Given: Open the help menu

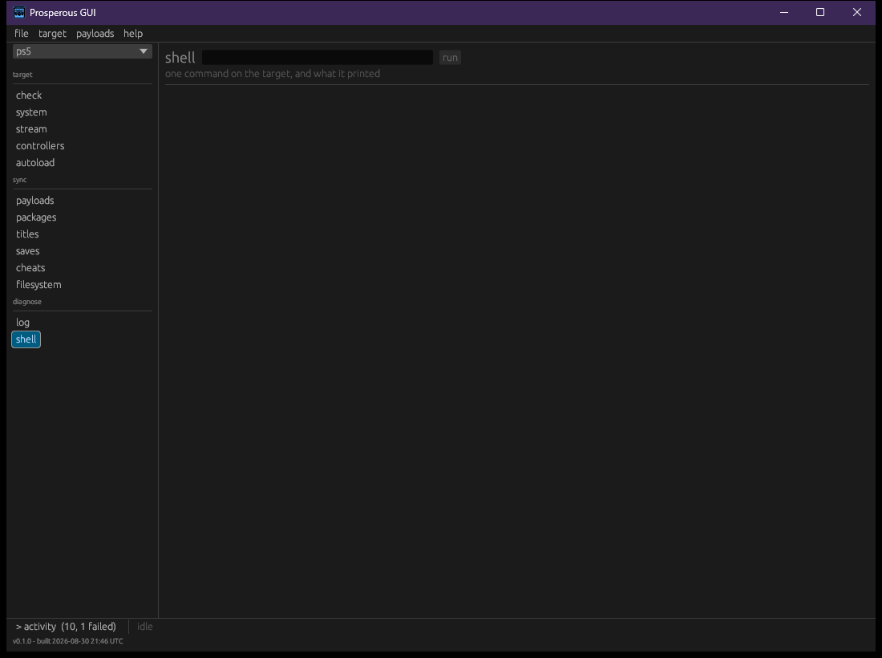Looking at the screenshot, I should click(x=133, y=34).
